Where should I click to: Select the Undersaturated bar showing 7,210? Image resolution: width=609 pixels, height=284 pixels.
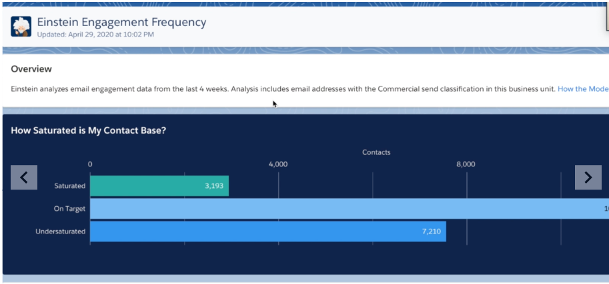[268, 231]
